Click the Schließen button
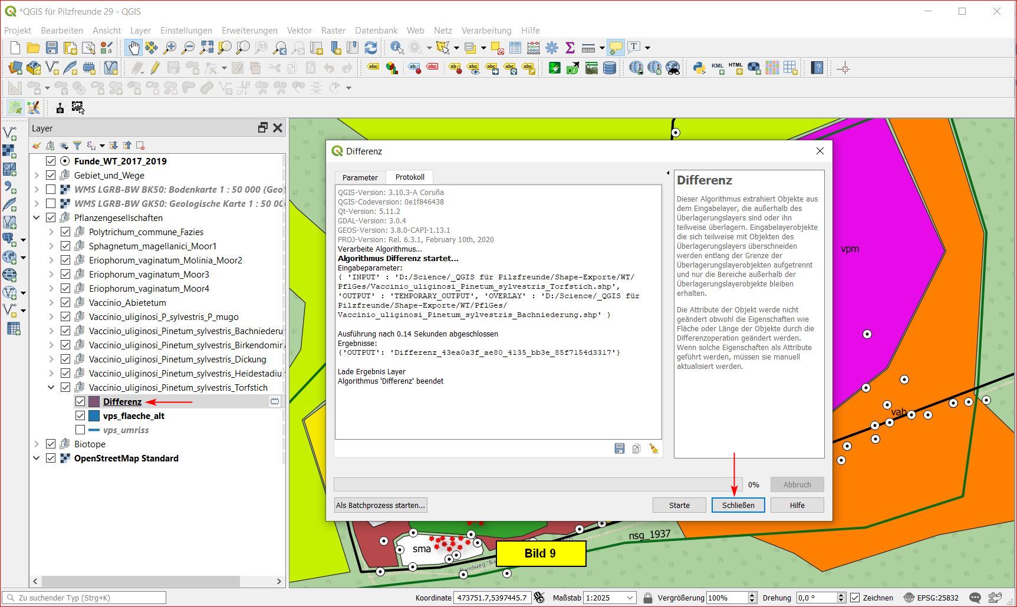This screenshot has height=607, width=1017. pyautogui.click(x=738, y=505)
